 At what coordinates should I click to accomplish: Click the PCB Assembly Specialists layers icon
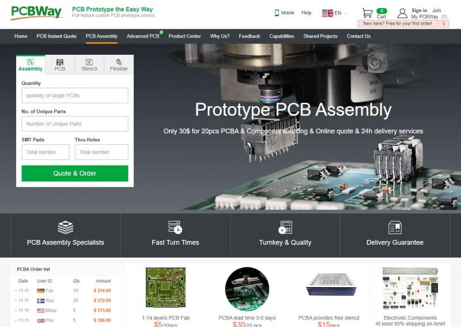[x=66, y=227]
